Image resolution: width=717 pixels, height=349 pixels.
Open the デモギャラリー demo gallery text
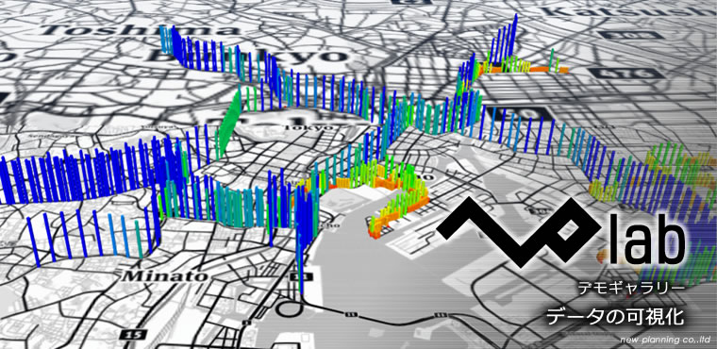click(631, 288)
